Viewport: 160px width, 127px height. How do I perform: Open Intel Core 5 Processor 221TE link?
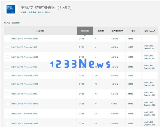(25, 104)
